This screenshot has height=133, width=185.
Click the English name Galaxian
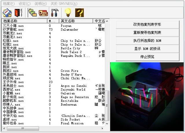pos(68,93)
